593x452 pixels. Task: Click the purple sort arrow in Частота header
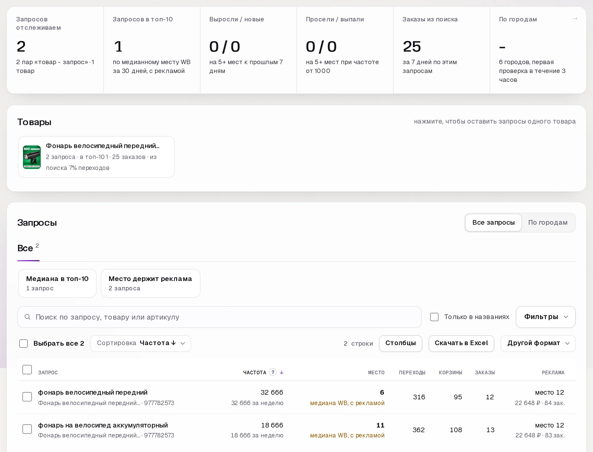pos(282,372)
